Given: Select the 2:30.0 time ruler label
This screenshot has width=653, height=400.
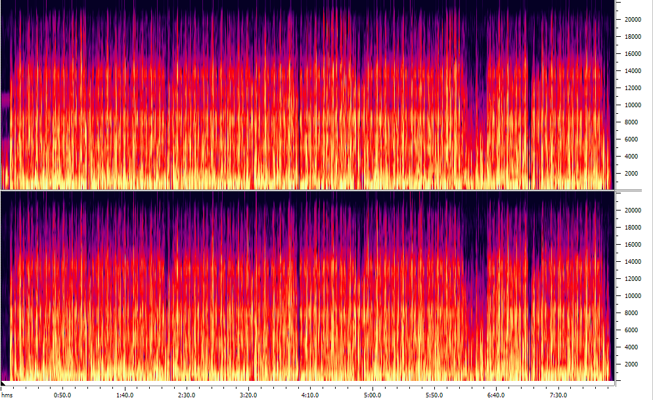Looking at the screenshot, I should (x=187, y=395).
